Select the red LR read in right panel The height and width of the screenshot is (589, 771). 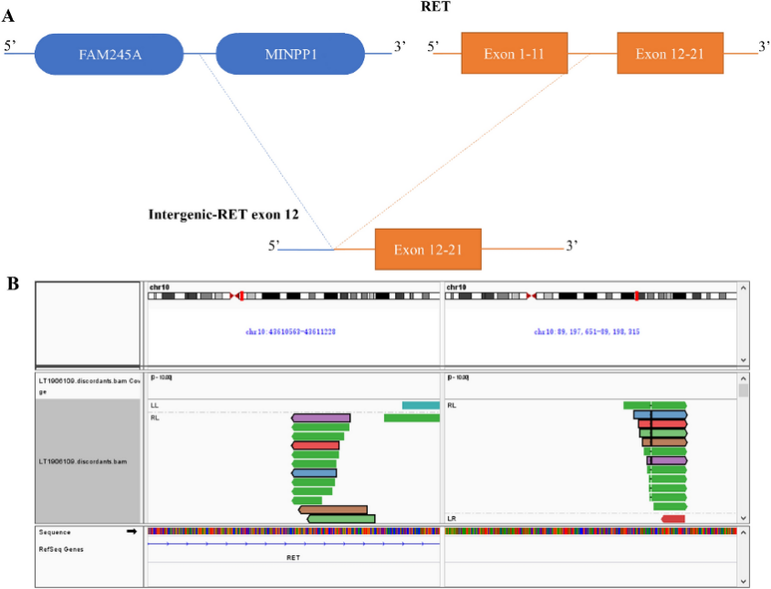coord(672,518)
